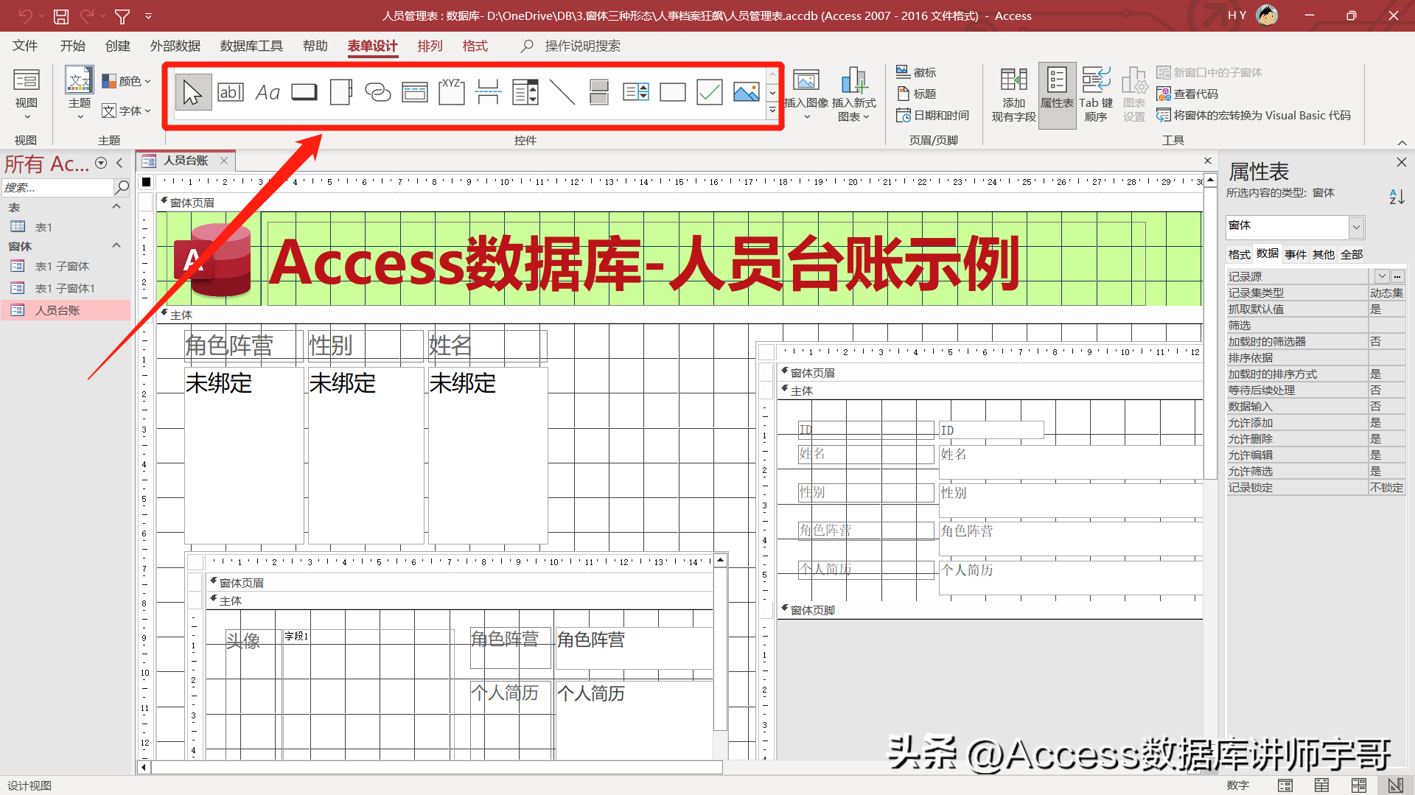1415x795 pixels.
Task: Collapse the navigation pane with shutter arrow
Action: [119, 163]
